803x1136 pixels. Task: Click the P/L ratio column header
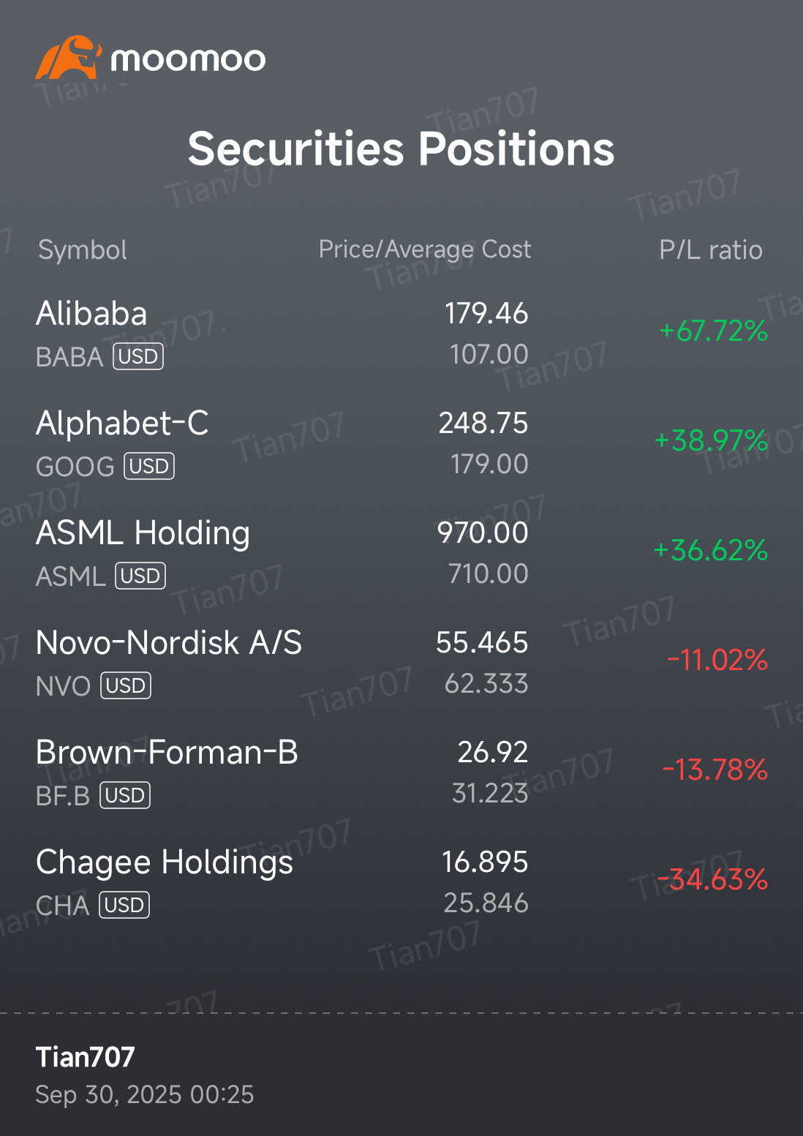pos(710,250)
